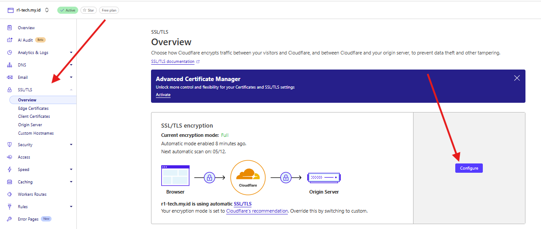The image size is (541, 229).
Task: Click the 'Full' encryption mode text
Action: [224, 135]
